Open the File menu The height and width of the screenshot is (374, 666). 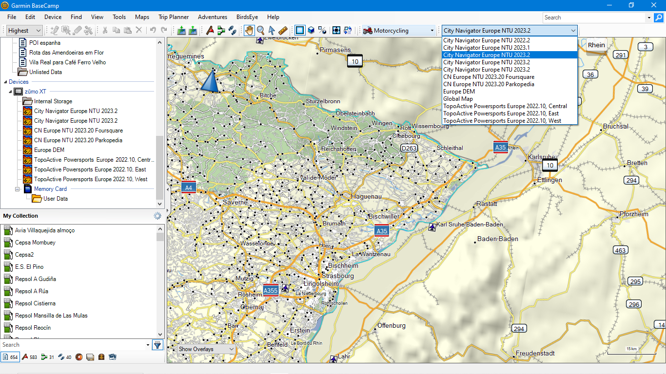point(12,17)
